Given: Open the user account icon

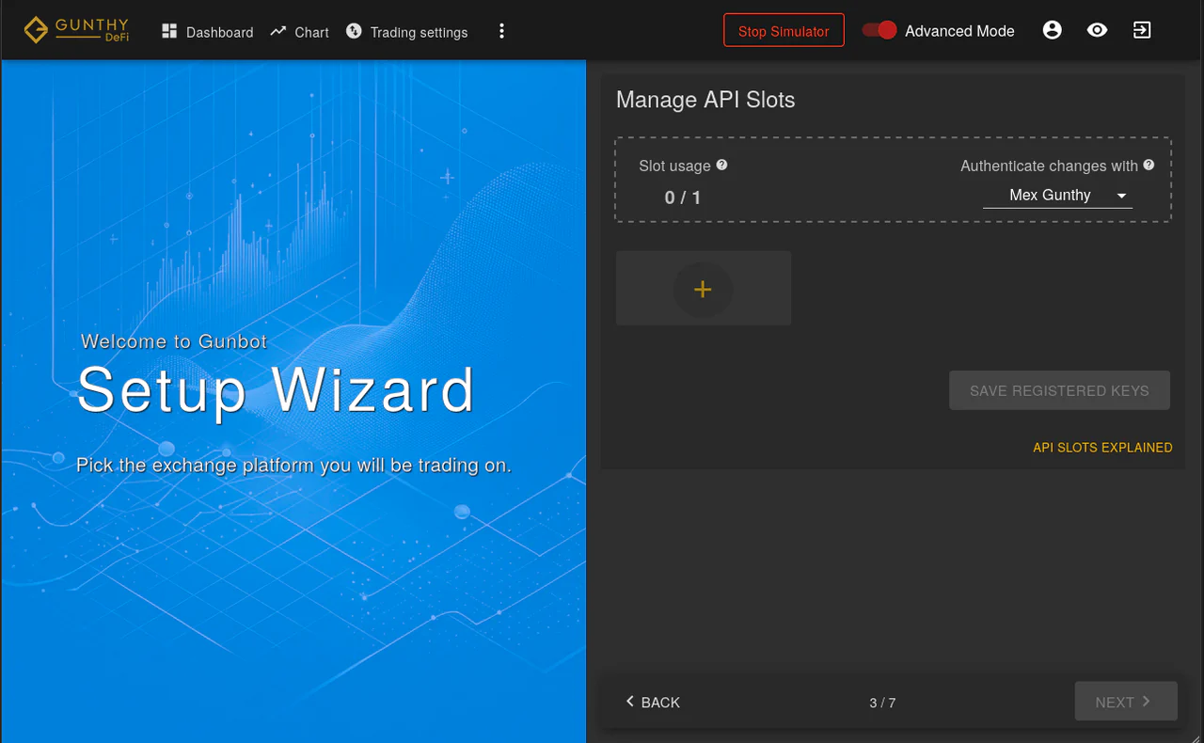Looking at the screenshot, I should [x=1053, y=30].
